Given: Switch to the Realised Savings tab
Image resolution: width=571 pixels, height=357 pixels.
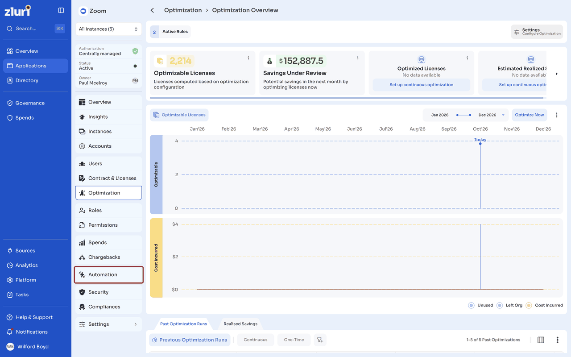Looking at the screenshot, I should pos(240,324).
